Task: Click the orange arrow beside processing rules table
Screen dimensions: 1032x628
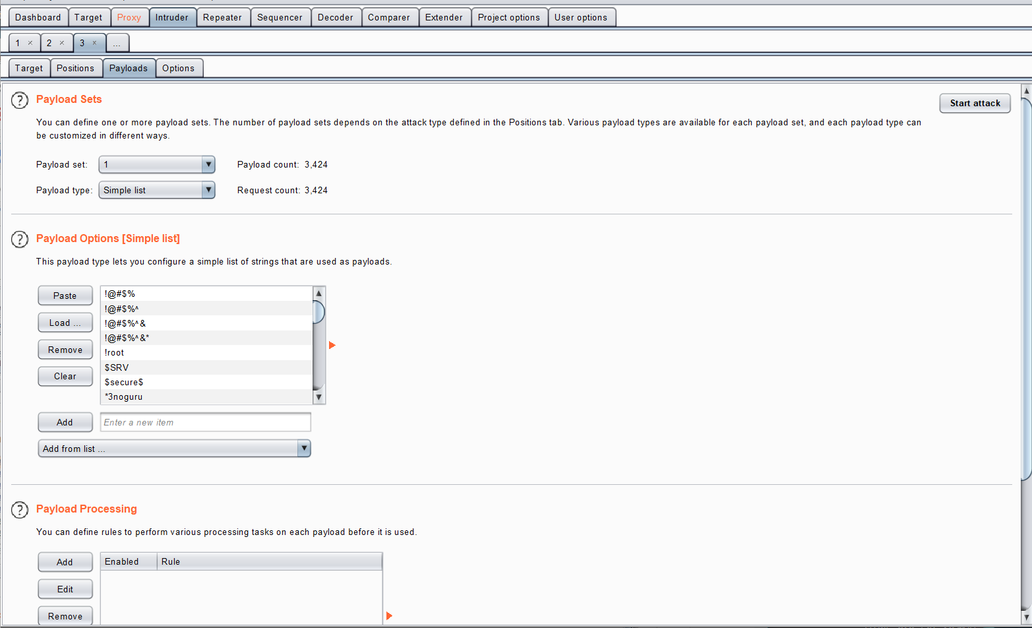Action: [x=389, y=615]
